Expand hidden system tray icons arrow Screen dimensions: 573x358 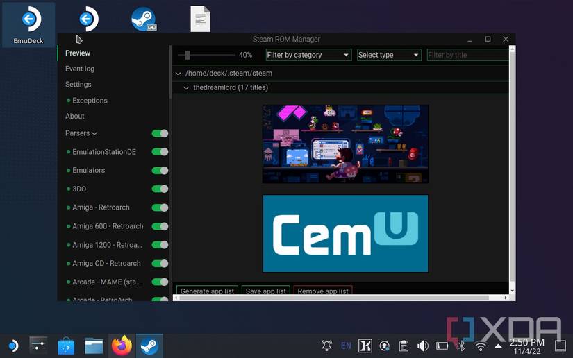click(x=498, y=346)
